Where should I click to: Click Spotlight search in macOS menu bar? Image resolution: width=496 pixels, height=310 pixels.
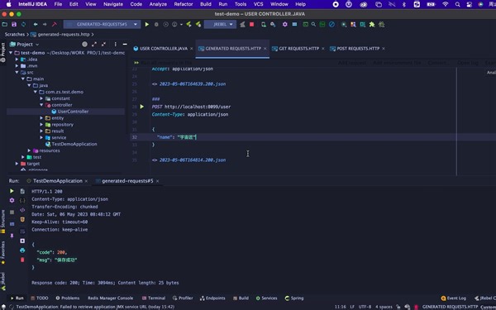click(457, 4)
